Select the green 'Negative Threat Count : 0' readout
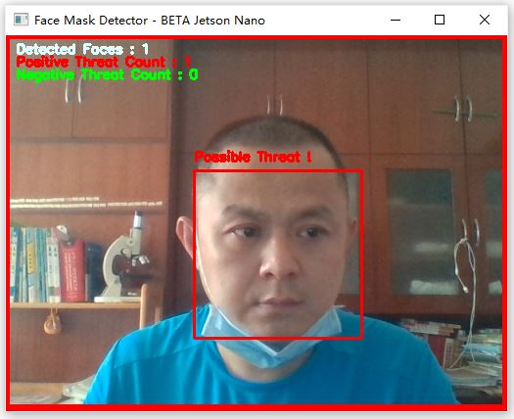 tap(107, 75)
